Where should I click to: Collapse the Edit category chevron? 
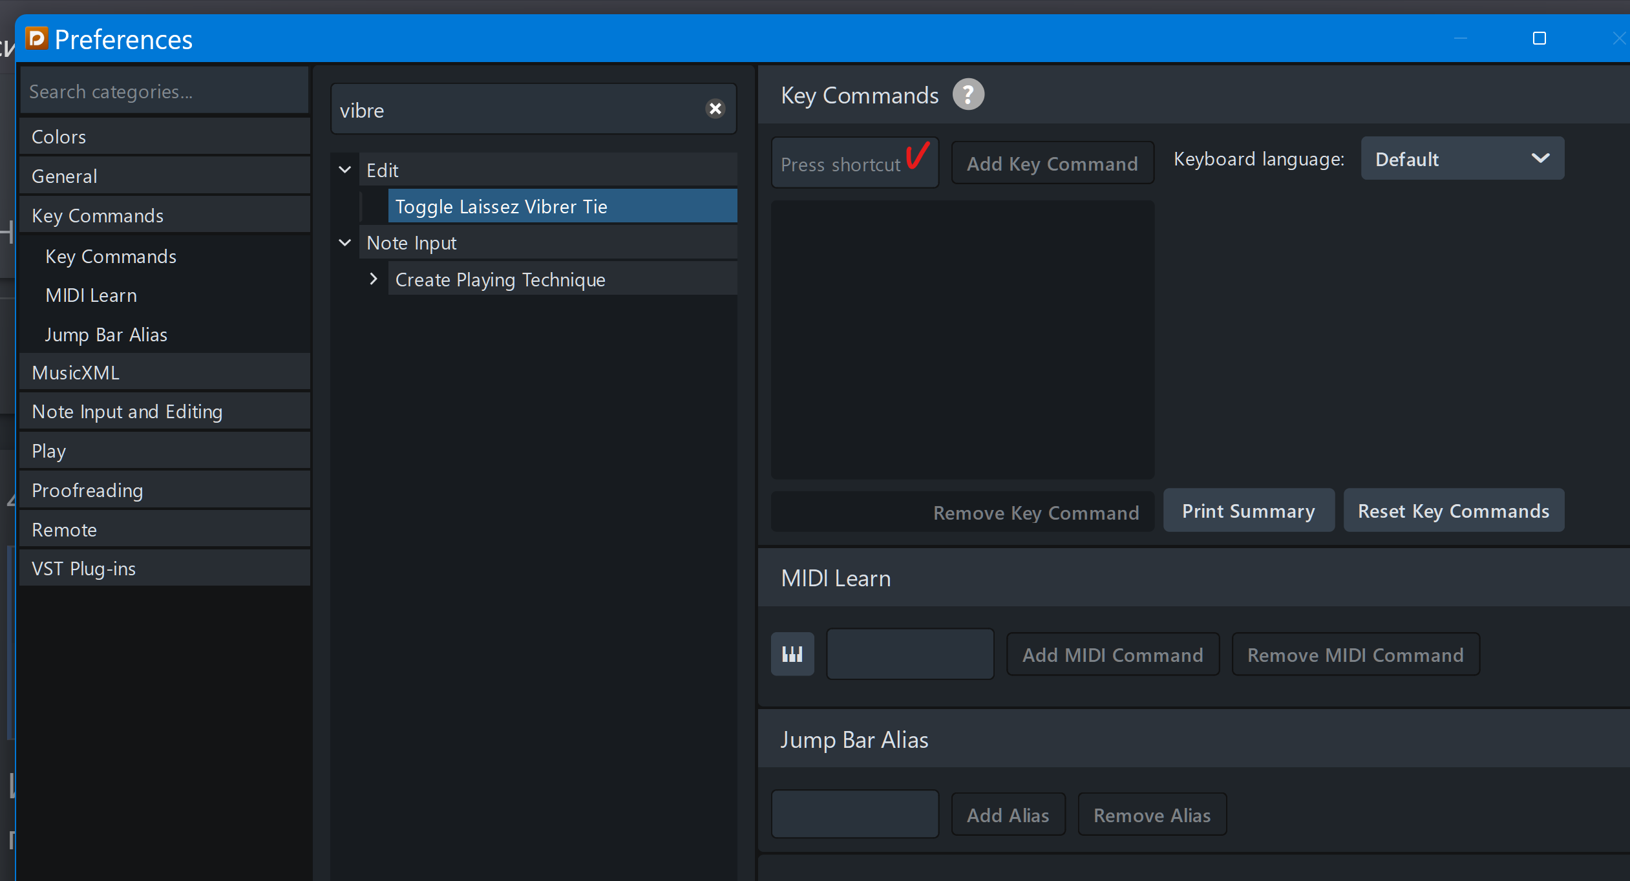tap(345, 170)
